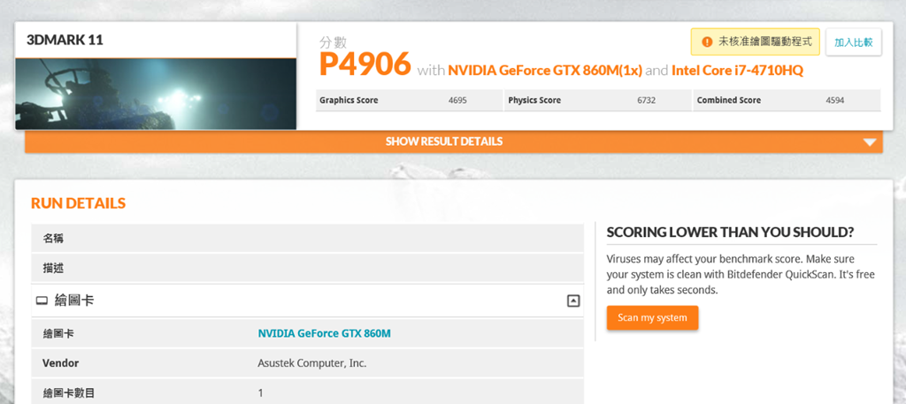Open the Intel Core i7-4710HQ link
Screen dimensions: 906x404
(737, 71)
